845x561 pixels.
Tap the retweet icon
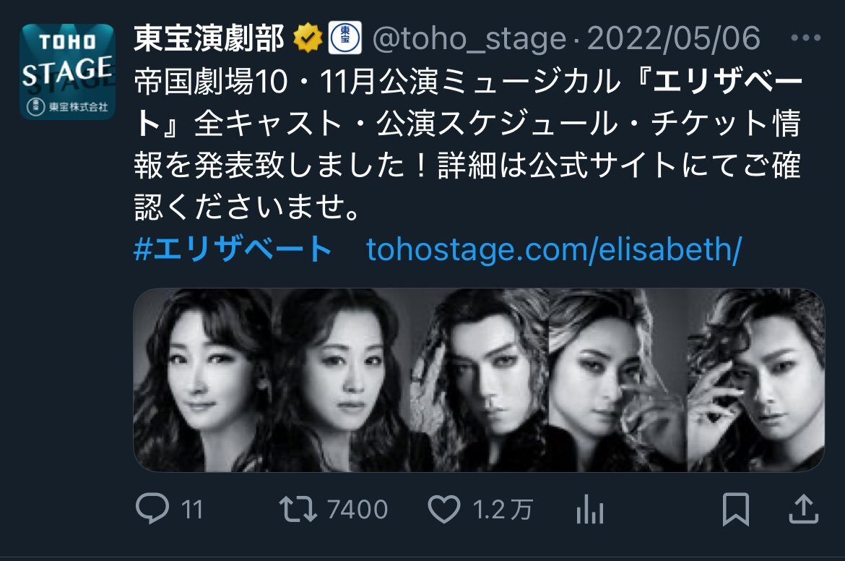tap(298, 509)
